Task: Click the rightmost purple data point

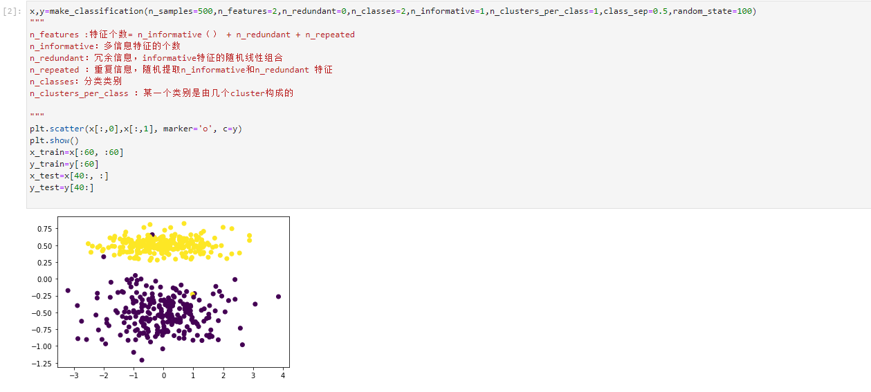Action: click(x=278, y=297)
